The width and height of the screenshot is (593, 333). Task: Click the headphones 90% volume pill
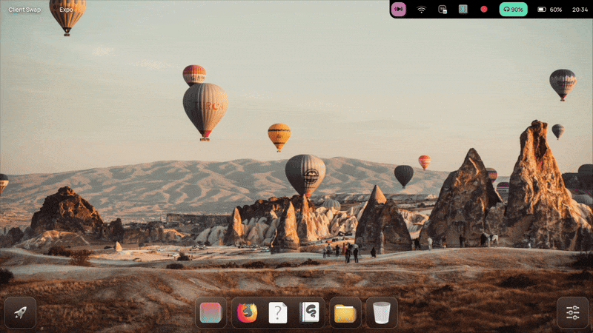tap(512, 10)
